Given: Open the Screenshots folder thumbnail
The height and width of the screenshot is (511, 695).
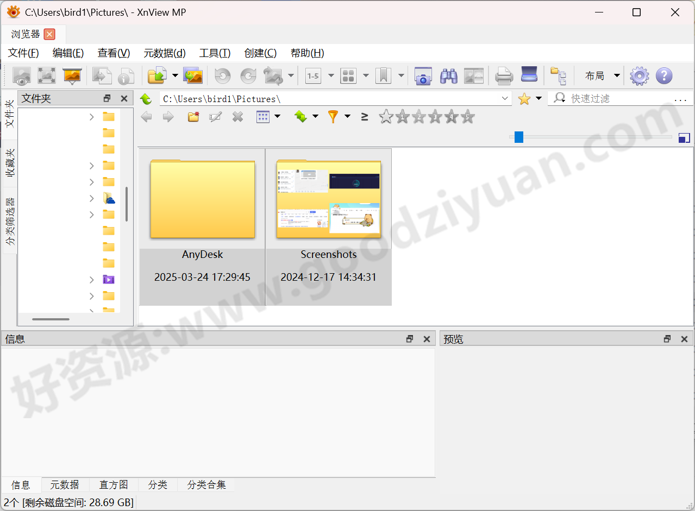Looking at the screenshot, I should 328,197.
